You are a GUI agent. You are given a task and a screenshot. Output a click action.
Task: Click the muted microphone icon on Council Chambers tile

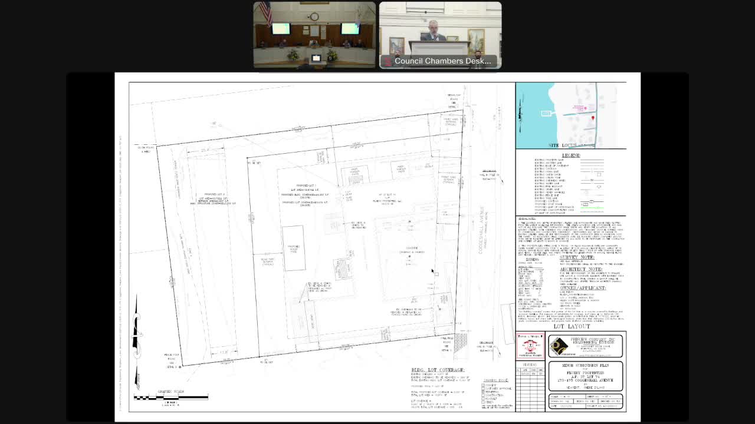coord(387,61)
